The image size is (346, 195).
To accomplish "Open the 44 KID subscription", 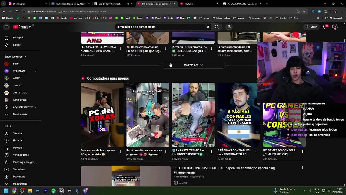I will [16, 78].
